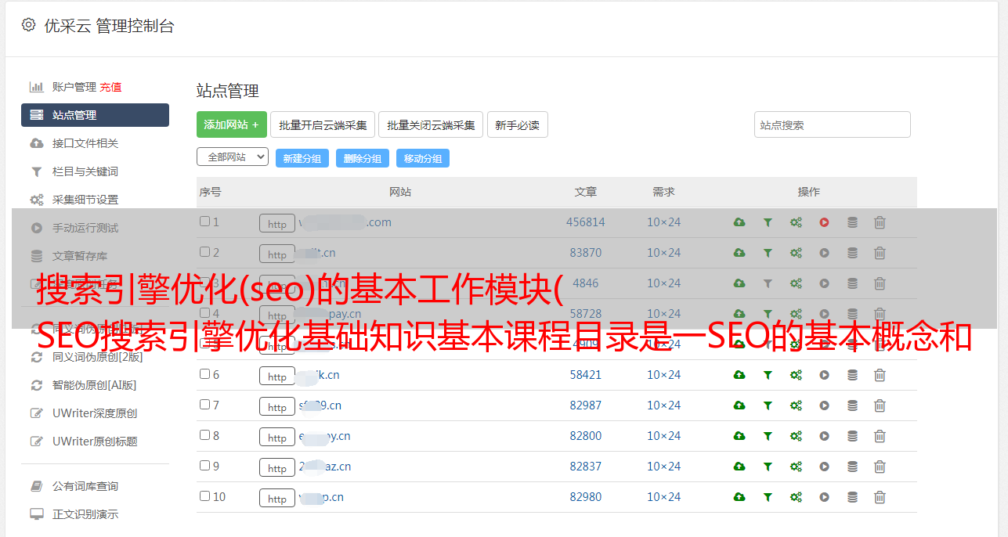Click the trash icon in row 9
This screenshot has width=1008, height=537.
click(x=880, y=467)
